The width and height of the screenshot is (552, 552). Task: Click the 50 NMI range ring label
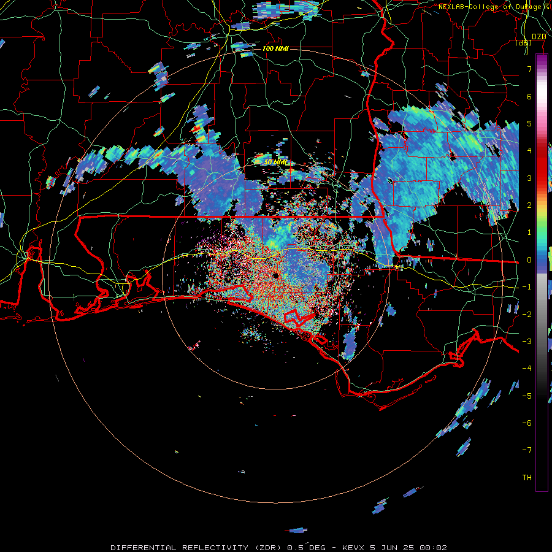(x=275, y=163)
